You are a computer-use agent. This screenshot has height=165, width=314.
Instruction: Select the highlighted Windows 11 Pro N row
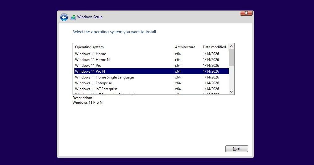click(x=151, y=71)
